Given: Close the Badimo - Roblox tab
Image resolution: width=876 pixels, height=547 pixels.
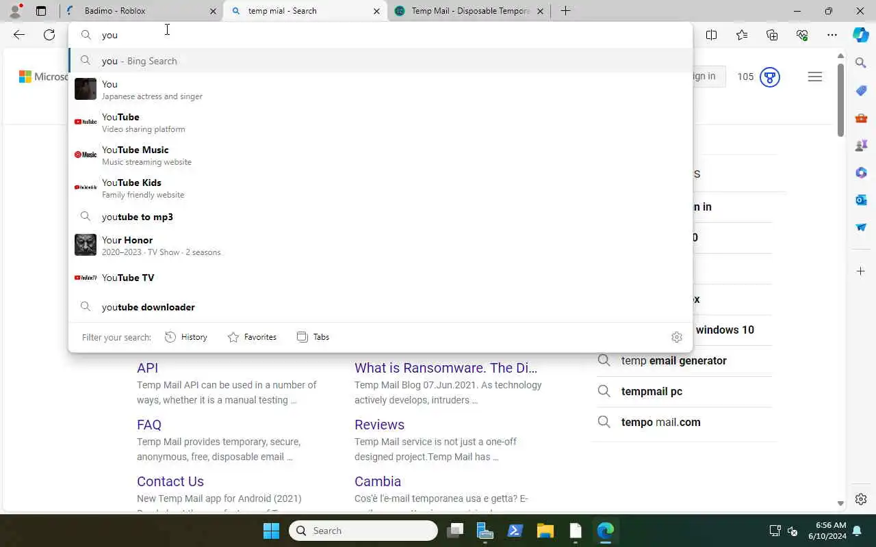Looking at the screenshot, I should [x=213, y=11].
